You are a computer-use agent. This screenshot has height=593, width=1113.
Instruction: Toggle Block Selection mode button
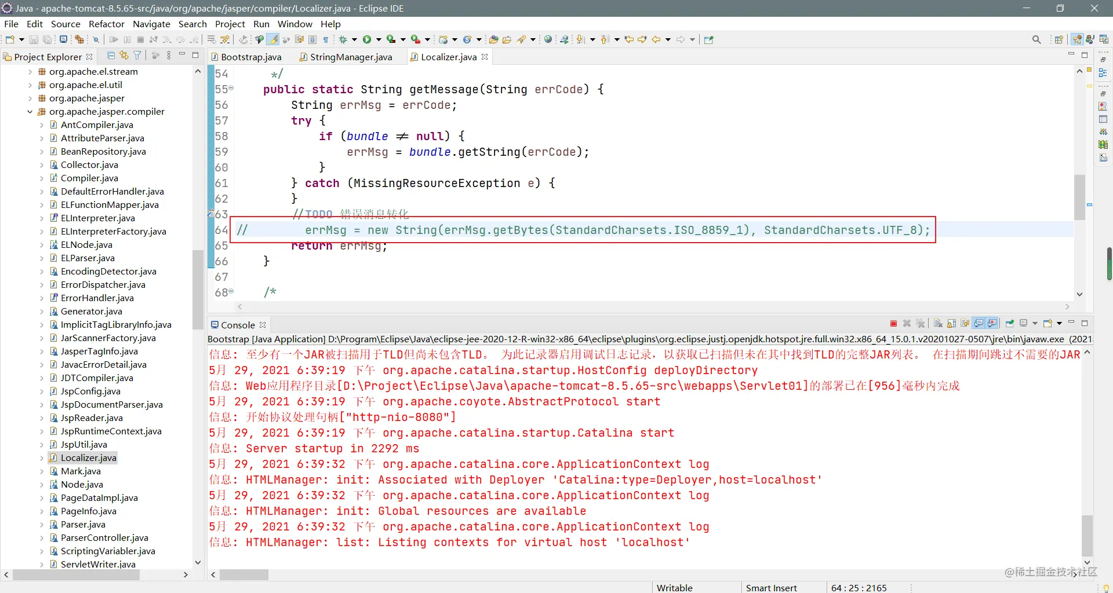(312, 39)
